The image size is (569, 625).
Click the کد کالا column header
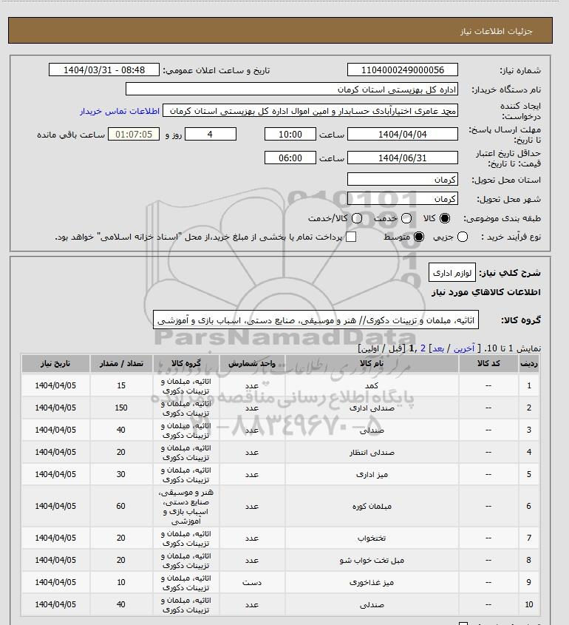tap(488, 363)
